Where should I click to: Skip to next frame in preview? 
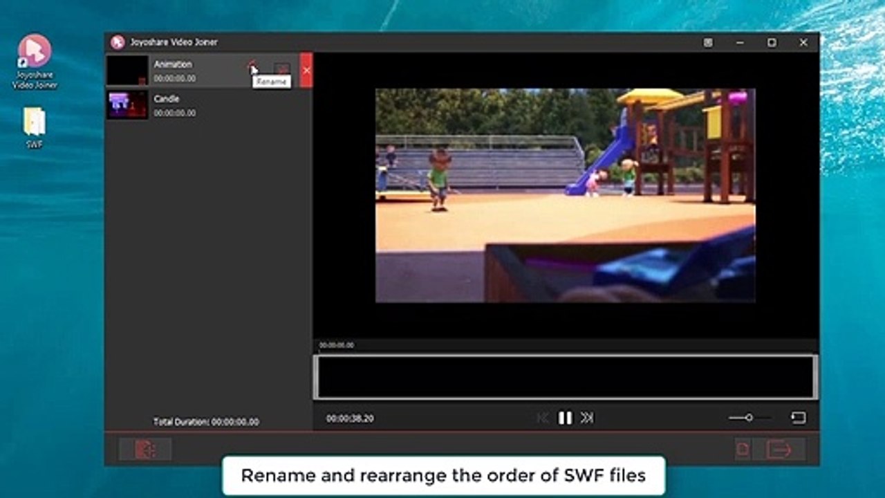(x=587, y=418)
